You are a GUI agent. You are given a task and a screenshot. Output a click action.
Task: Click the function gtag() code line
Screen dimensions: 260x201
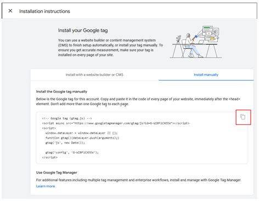pos(82,138)
